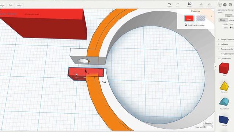Screen dimensions: 234x132
Task: Open the Help menu
Action: coord(19,5)
